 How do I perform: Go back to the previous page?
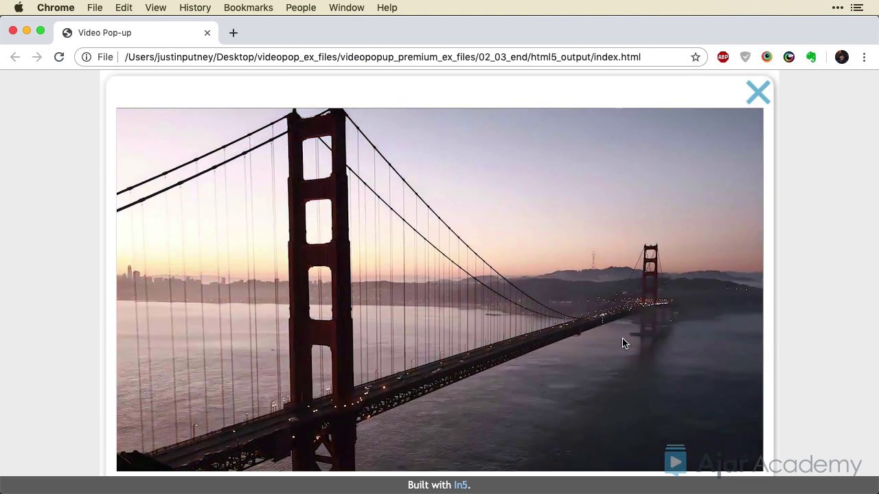(15, 57)
